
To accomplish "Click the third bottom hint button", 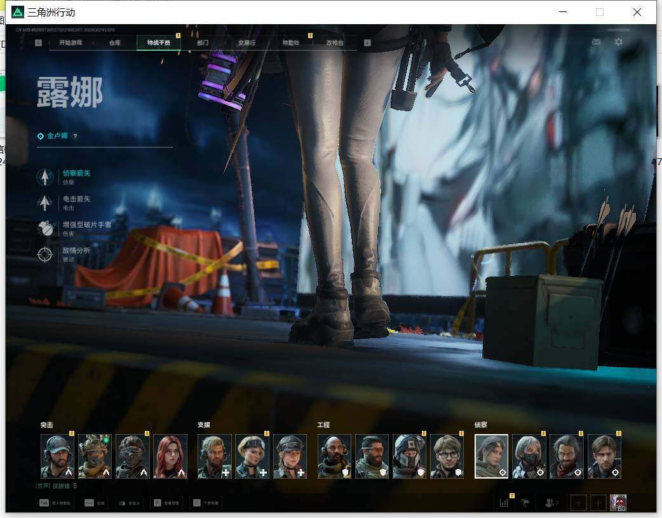I will pos(129,503).
